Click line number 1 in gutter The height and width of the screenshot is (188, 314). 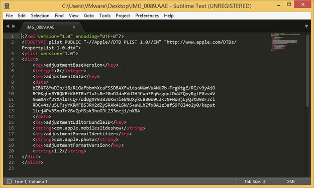tap(12, 37)
